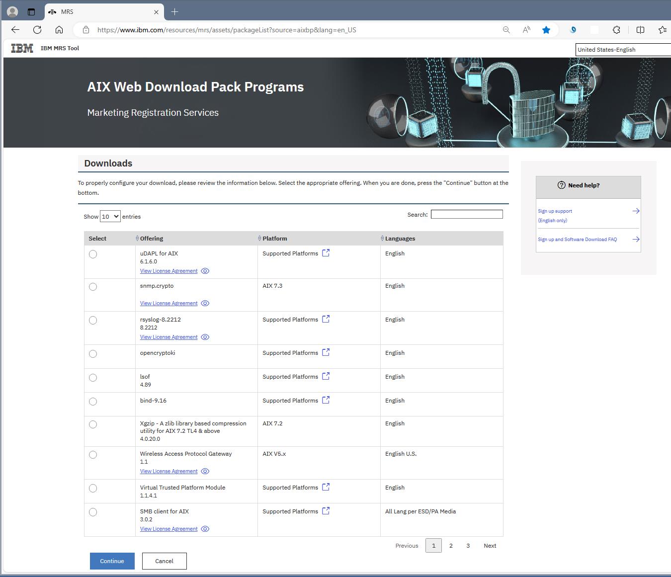
Task: Go to page 2 of results
Action: coord(451,546)
